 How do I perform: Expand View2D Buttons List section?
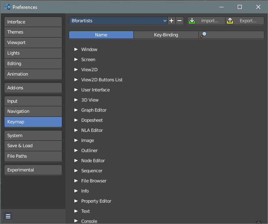pos(76,80)
